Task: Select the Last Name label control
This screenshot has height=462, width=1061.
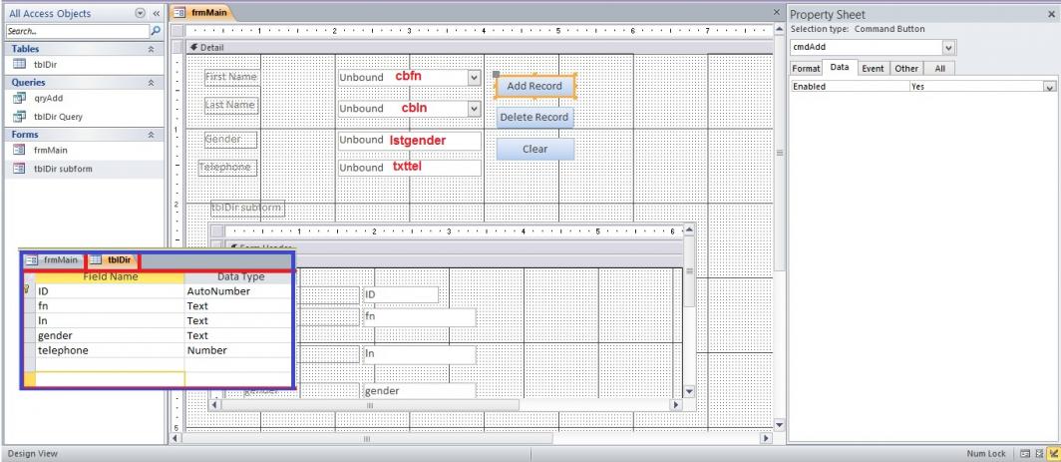Action: 230,105
